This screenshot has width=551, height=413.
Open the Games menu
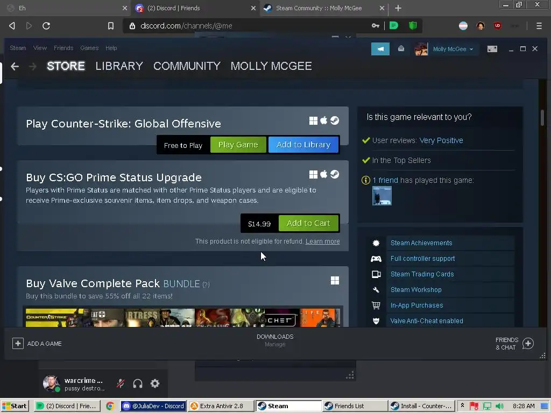click(89, 48)
